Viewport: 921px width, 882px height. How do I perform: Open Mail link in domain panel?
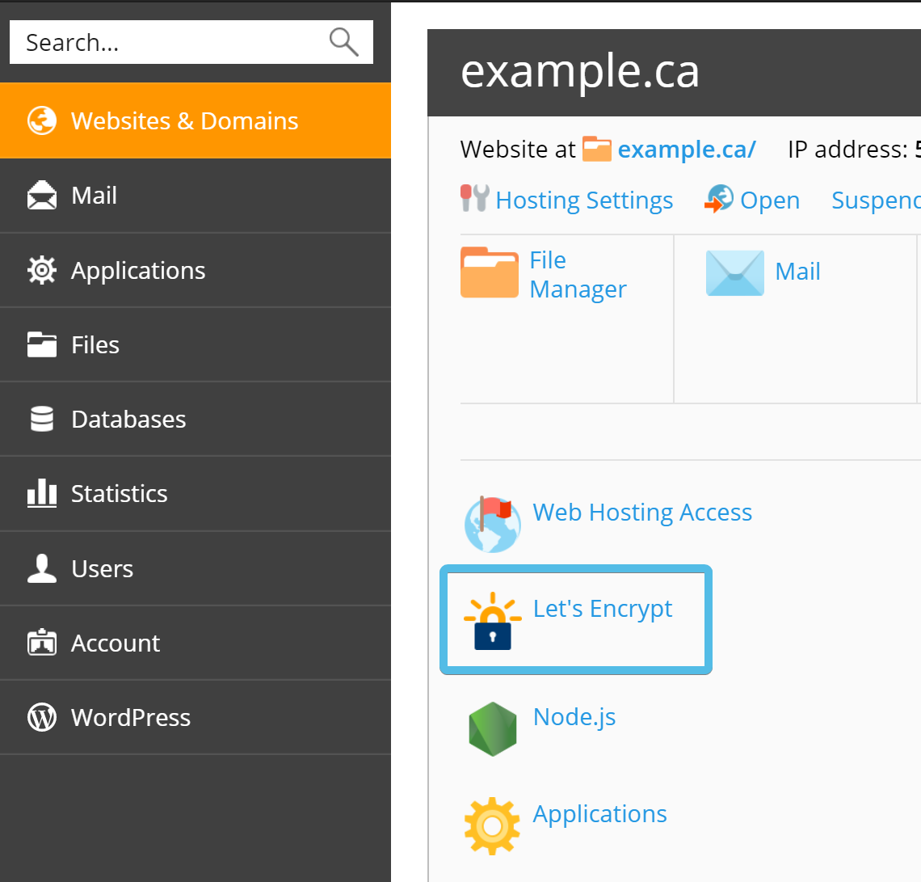(x=797, y=272)
